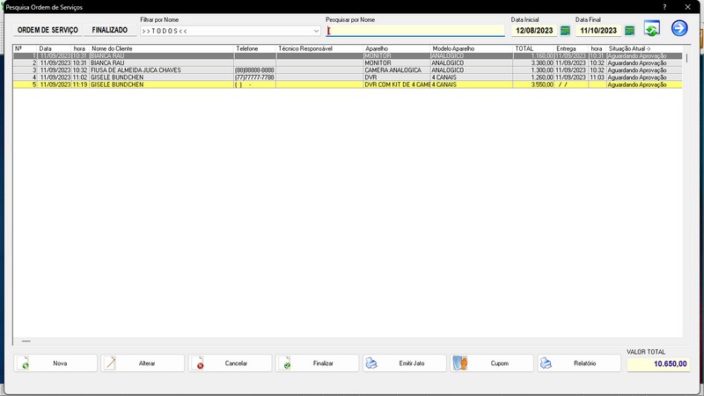Expand the Filtrar por Nome dropdown
Screen dimensions: 704x396
316,31
